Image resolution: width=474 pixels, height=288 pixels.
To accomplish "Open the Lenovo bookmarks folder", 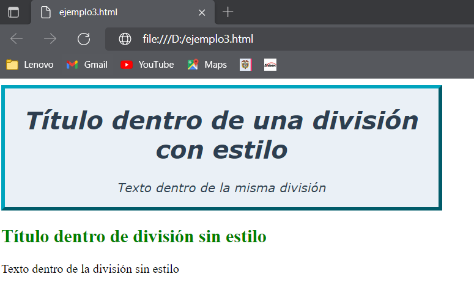I will click(29, 65).
